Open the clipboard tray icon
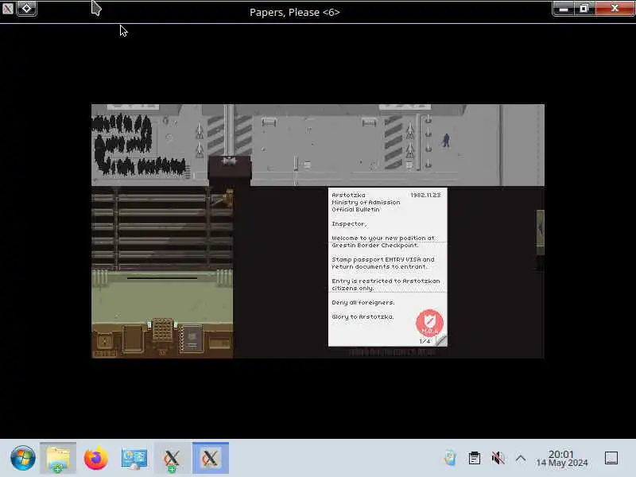Viewport: 636px width, 477px height. point(474,458)
